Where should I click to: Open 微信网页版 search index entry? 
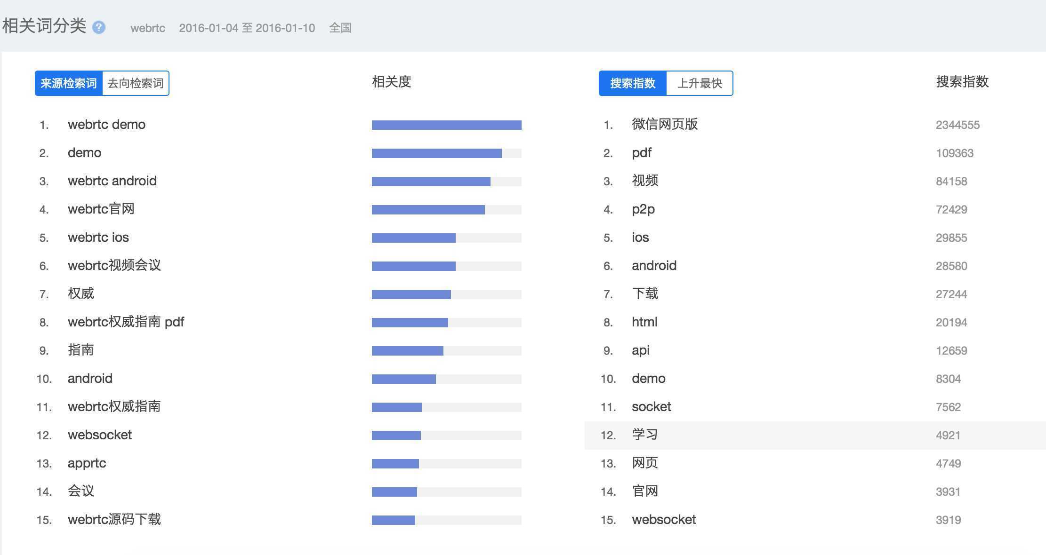665,125
